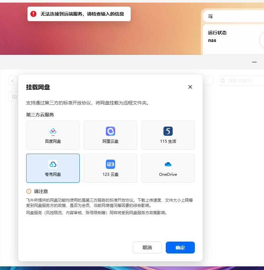
Task: Pick the 123 云盘 service card
Action: (110, 168)
